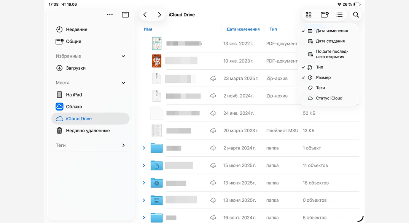
Task: Select Статус iCloud in the menu
Action: (329, 98)
